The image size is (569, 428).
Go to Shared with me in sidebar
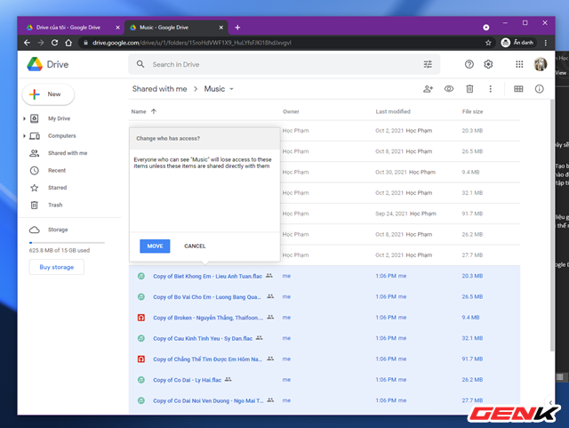click(x=68, y=153)
